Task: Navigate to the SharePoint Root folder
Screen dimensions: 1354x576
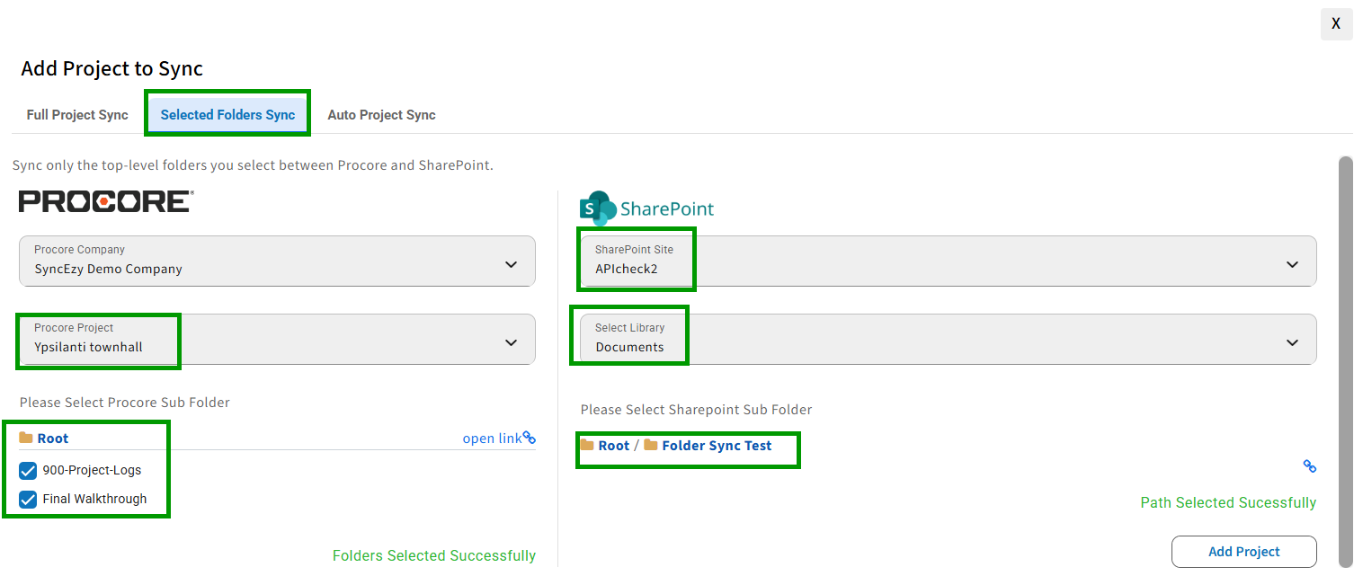Action: 605,446
